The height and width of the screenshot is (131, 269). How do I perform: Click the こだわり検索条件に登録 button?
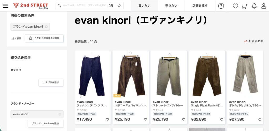point(44,38)
